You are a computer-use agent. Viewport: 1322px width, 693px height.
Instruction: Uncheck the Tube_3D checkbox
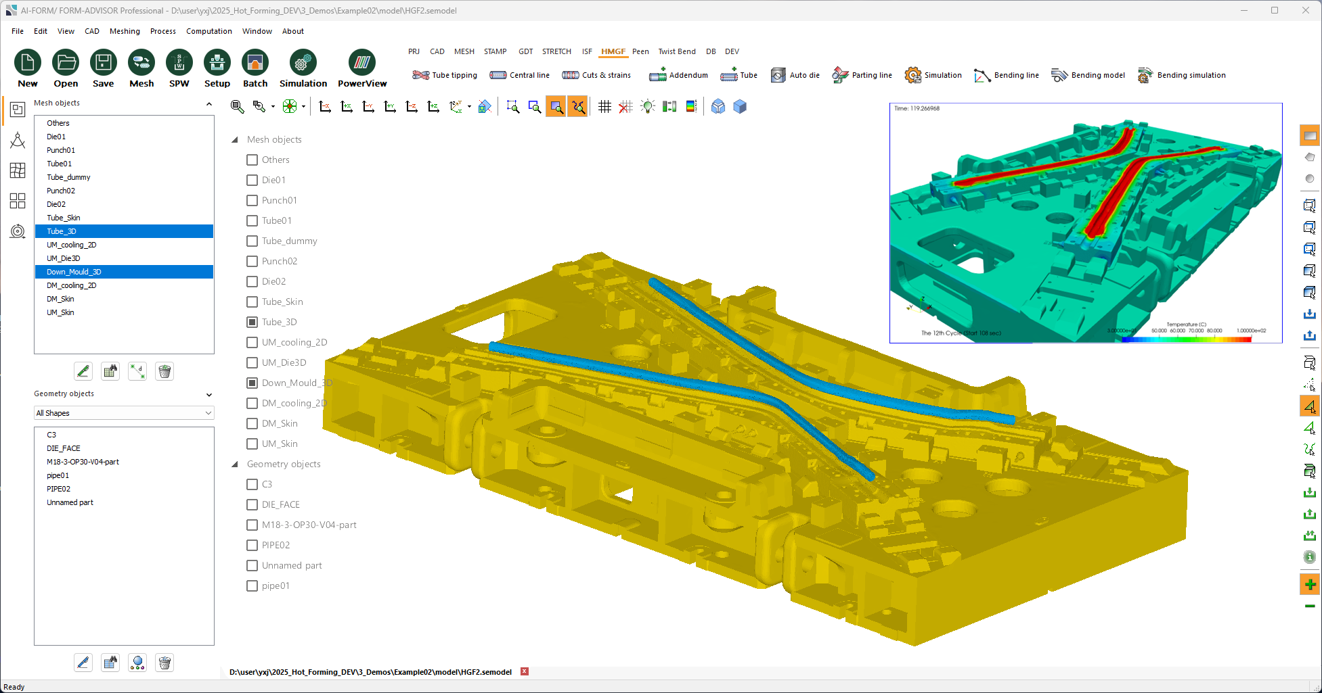click(x=252, y=322)
